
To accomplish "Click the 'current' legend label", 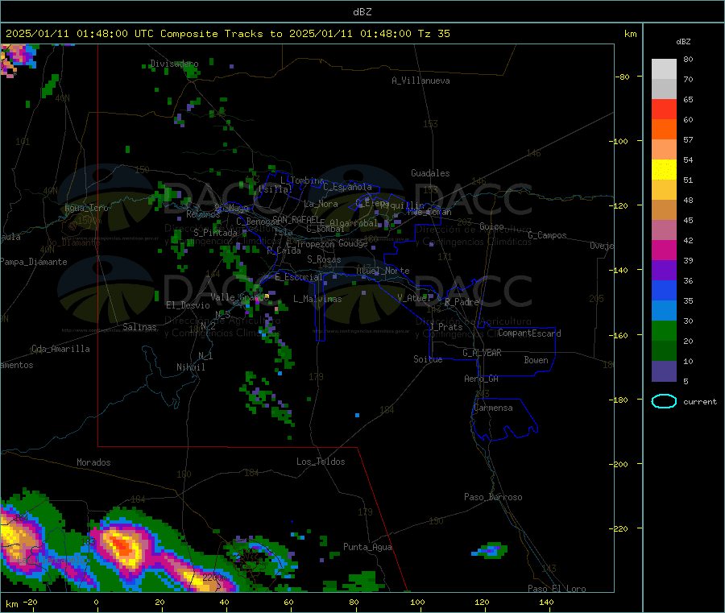I will (700, 402).
